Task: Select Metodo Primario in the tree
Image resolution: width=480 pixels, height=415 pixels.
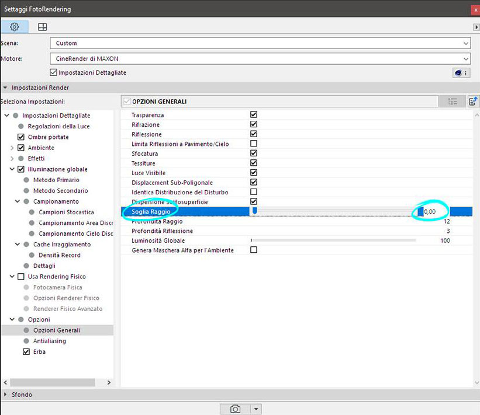Action: click(x=56, y=180)
